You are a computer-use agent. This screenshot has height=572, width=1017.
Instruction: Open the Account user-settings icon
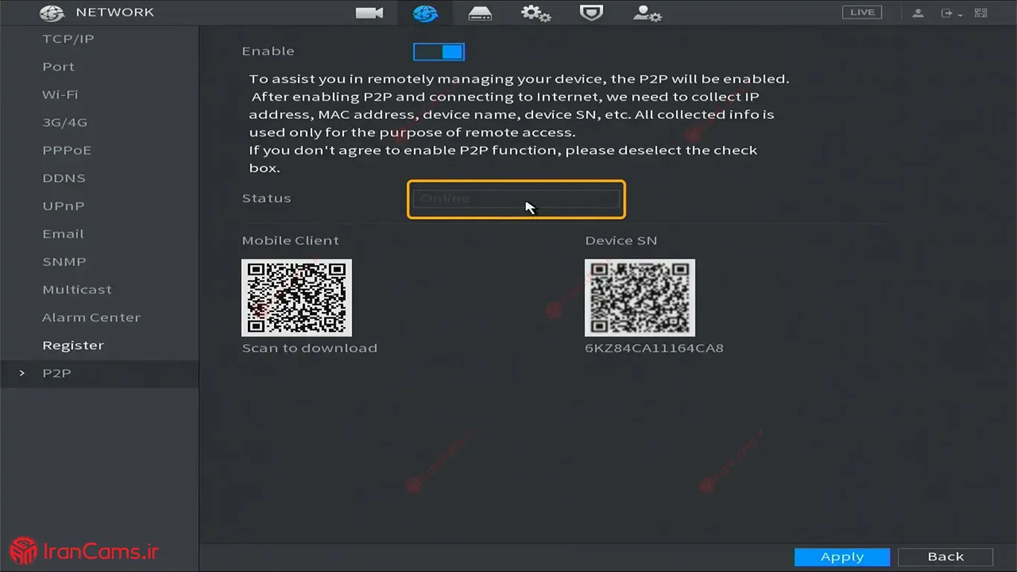[x=647, y=13]
